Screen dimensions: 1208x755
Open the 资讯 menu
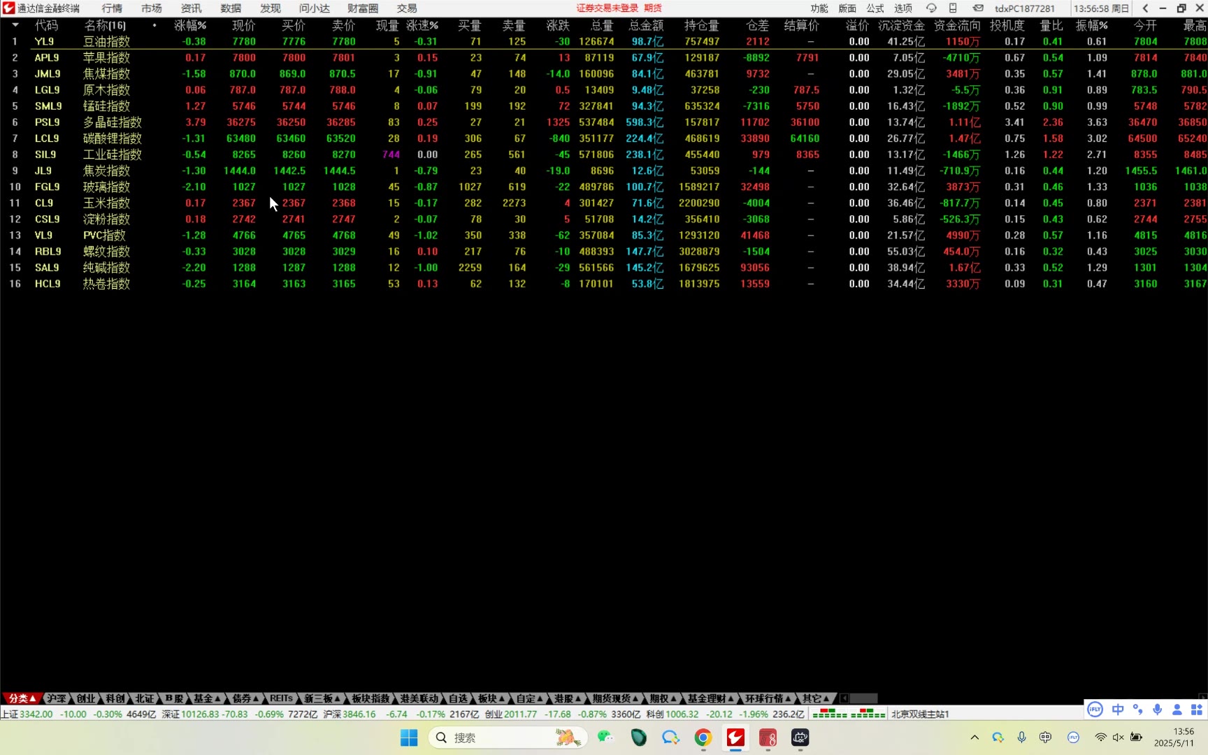191,8
